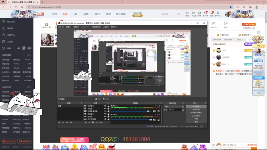
Task: Open OBS Scene Collection menu
Action: (x=96, y=27)
